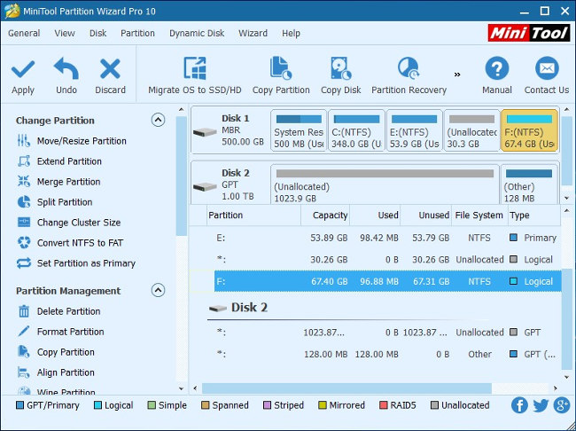Launch the Copy Disk tool
This screenshot has width=576, height=431.
click(340, 69)
